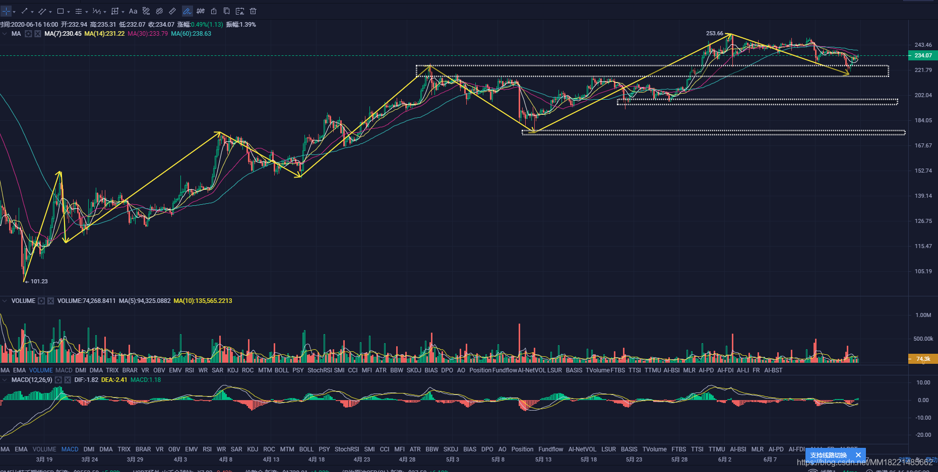Click the candlestick chart type icon
Screen dimensions: 938x472
[x=201, y=11]
